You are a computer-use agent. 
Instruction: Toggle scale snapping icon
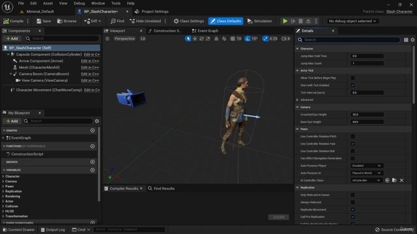click(x=265, y=39)
